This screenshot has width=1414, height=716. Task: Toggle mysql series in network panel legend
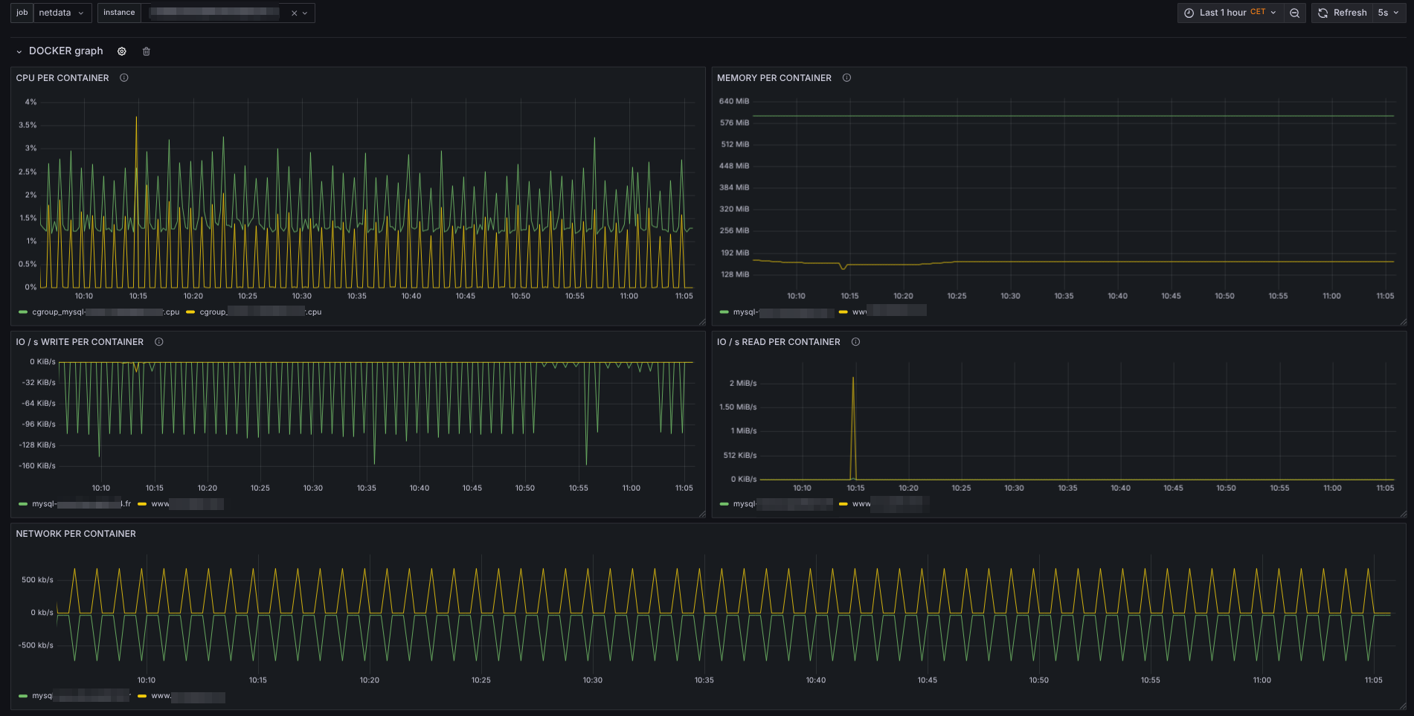[42, 696]
